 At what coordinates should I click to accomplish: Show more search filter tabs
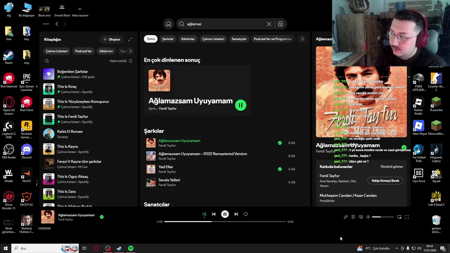click(302, 39)
